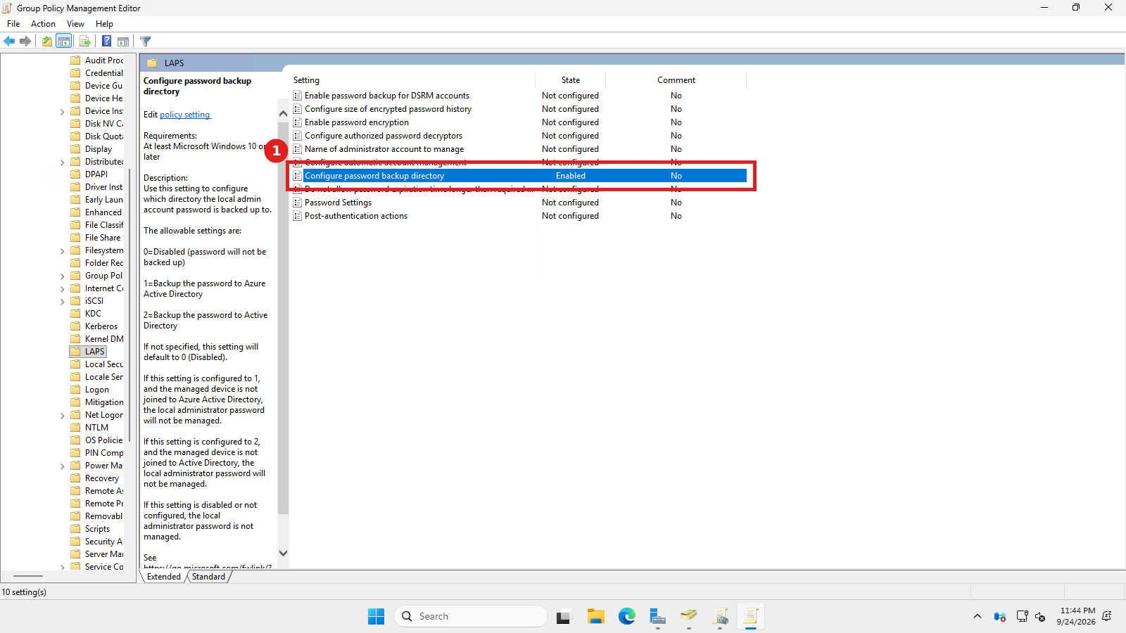Click the folder icon of the LAPS tree node
The image size is (1126, 633).
click(x=76, y=352)
